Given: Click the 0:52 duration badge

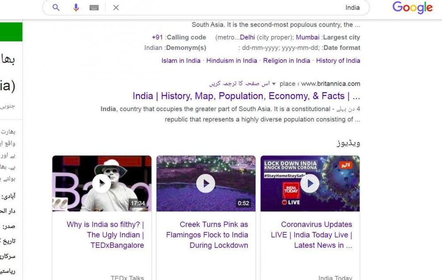Looking at the screenshot, I should [x=243, y=203].
